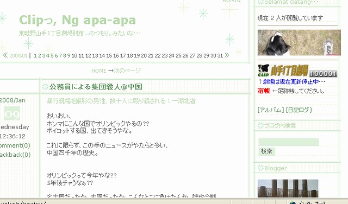Open calendar day 9 link
The height and width of the screenshot is (204, 348).
coord(69,55)
